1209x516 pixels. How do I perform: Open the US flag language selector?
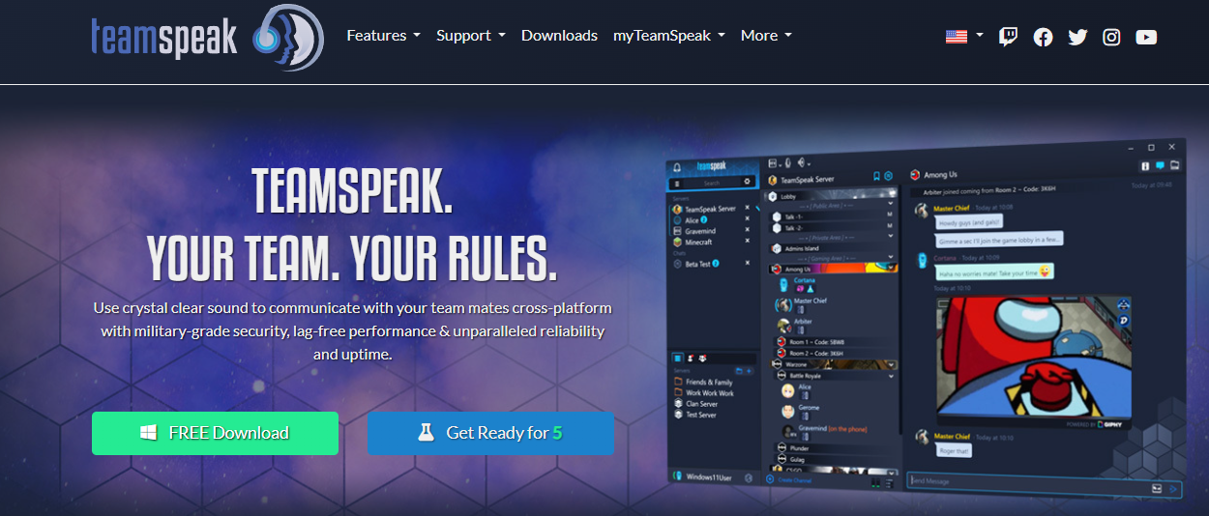[x=964, y=36]
